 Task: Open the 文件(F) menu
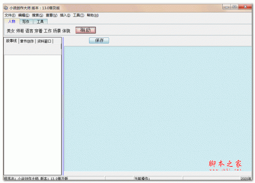[x=10, y=15]
